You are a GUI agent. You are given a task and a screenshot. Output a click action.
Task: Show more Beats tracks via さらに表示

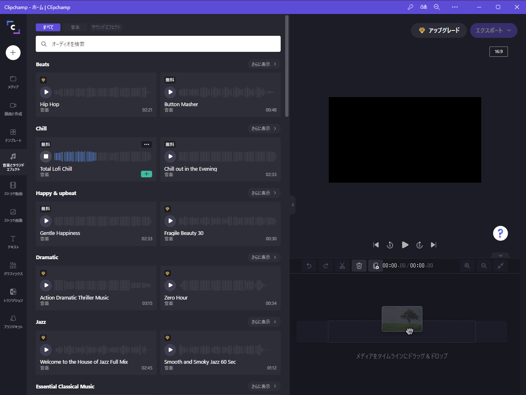pos(264,64)
